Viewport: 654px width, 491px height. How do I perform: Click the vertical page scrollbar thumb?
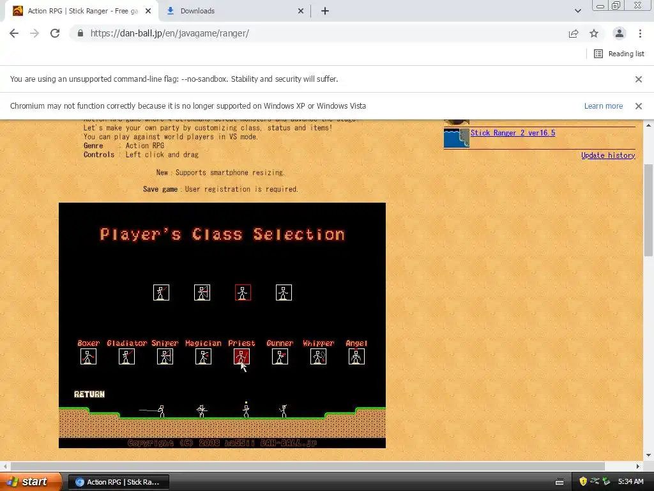point(649,210)
